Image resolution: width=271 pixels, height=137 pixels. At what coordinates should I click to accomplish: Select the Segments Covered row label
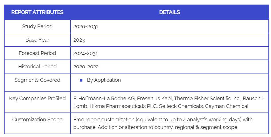click(37, 80)
